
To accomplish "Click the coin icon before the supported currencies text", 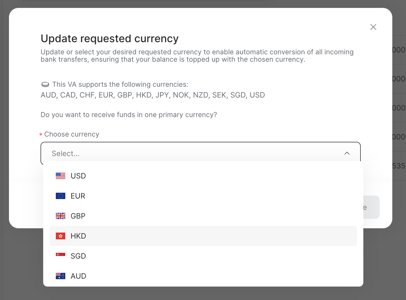I will click(x=45, y=84).
